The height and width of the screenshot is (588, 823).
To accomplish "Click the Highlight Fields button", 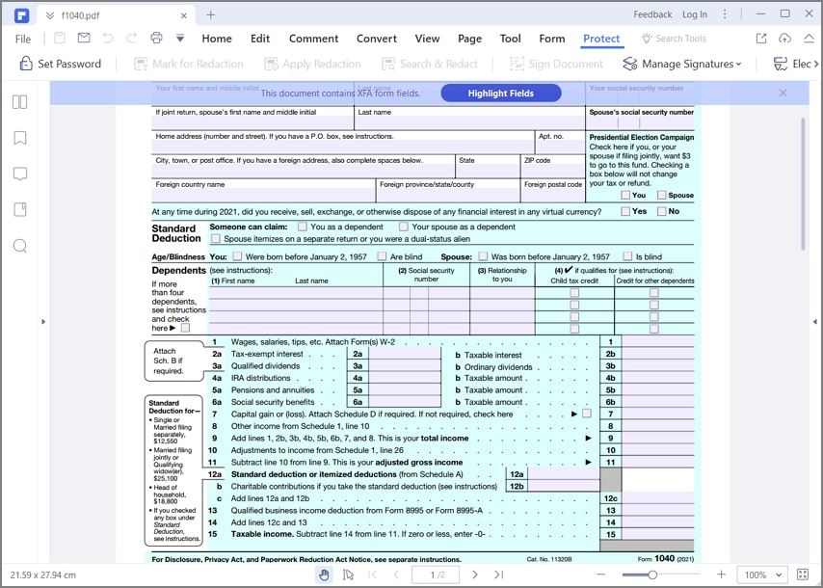I will [x=501, y=93].
